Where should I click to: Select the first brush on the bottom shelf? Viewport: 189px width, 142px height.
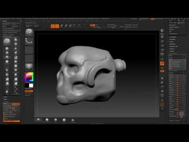[38, 120]
